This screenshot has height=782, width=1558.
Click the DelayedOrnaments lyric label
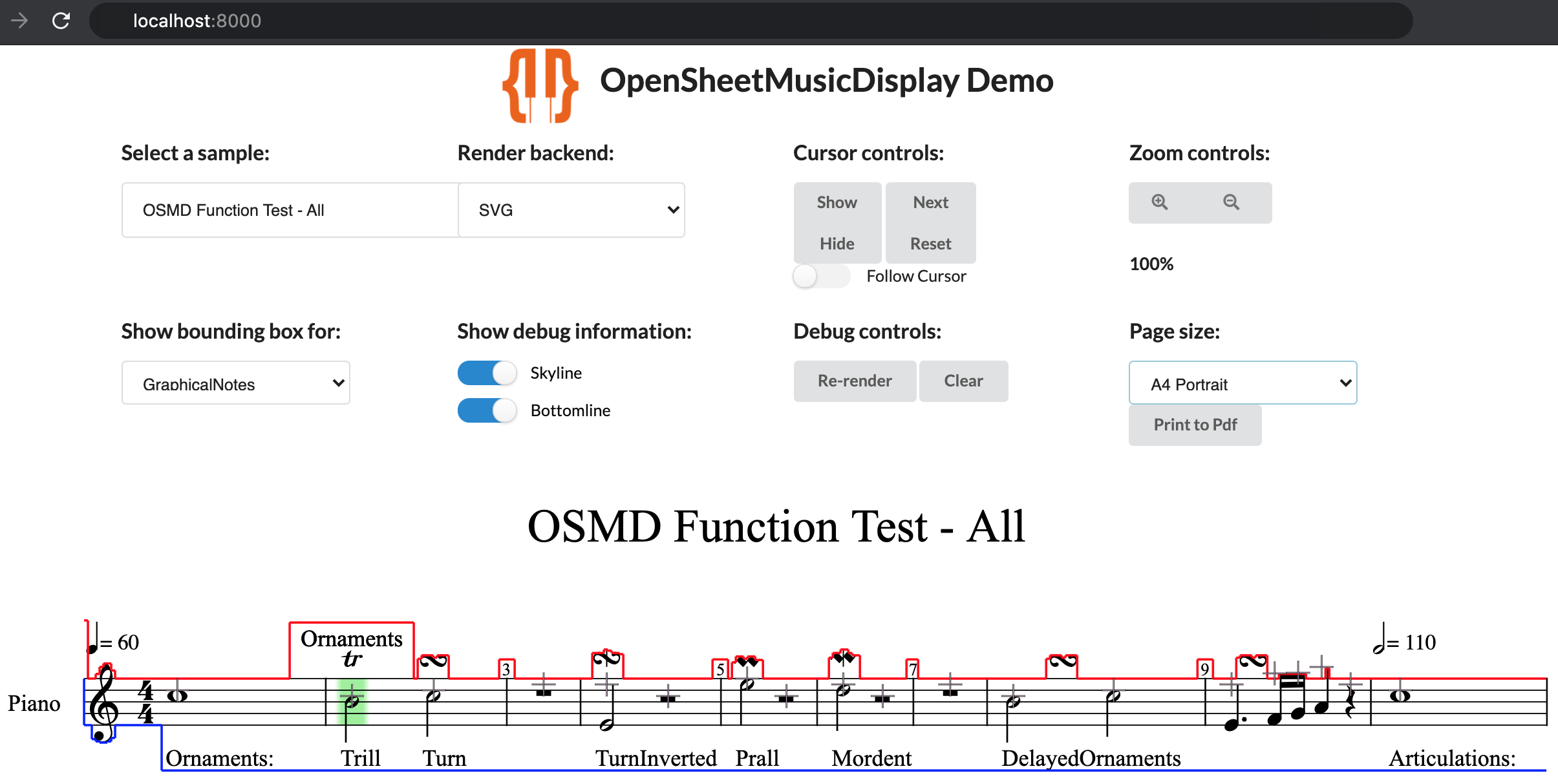pyautogui.click(x=1091, y=758)
